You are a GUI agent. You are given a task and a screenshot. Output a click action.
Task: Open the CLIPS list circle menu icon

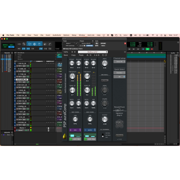tap(178, 53)
